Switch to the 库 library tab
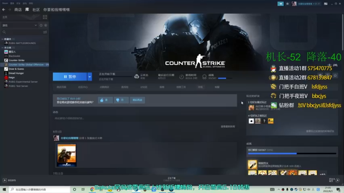The height and width of the screenshot is (193, 344). coord(27,9)
